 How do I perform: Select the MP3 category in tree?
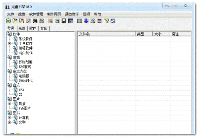click(x=21, y=90)
